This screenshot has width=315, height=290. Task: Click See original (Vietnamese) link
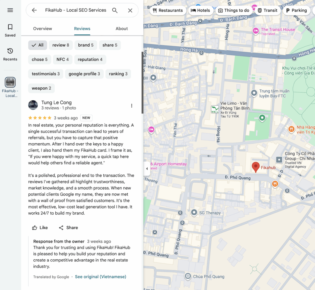tap(101, 277)
